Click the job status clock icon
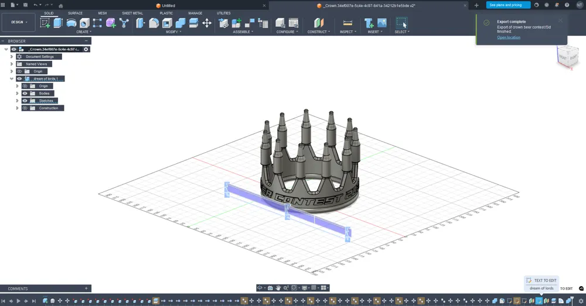The width and height of the screenshot is (586, 306). [x=547, y=5]
